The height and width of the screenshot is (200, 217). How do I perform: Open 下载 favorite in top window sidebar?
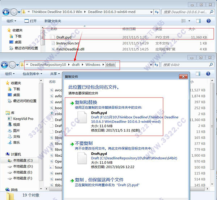tap(18, 36)
